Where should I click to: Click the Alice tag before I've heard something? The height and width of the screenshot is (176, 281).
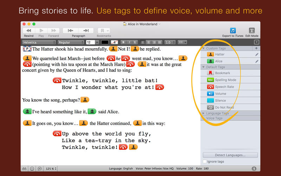click(27, 111)
